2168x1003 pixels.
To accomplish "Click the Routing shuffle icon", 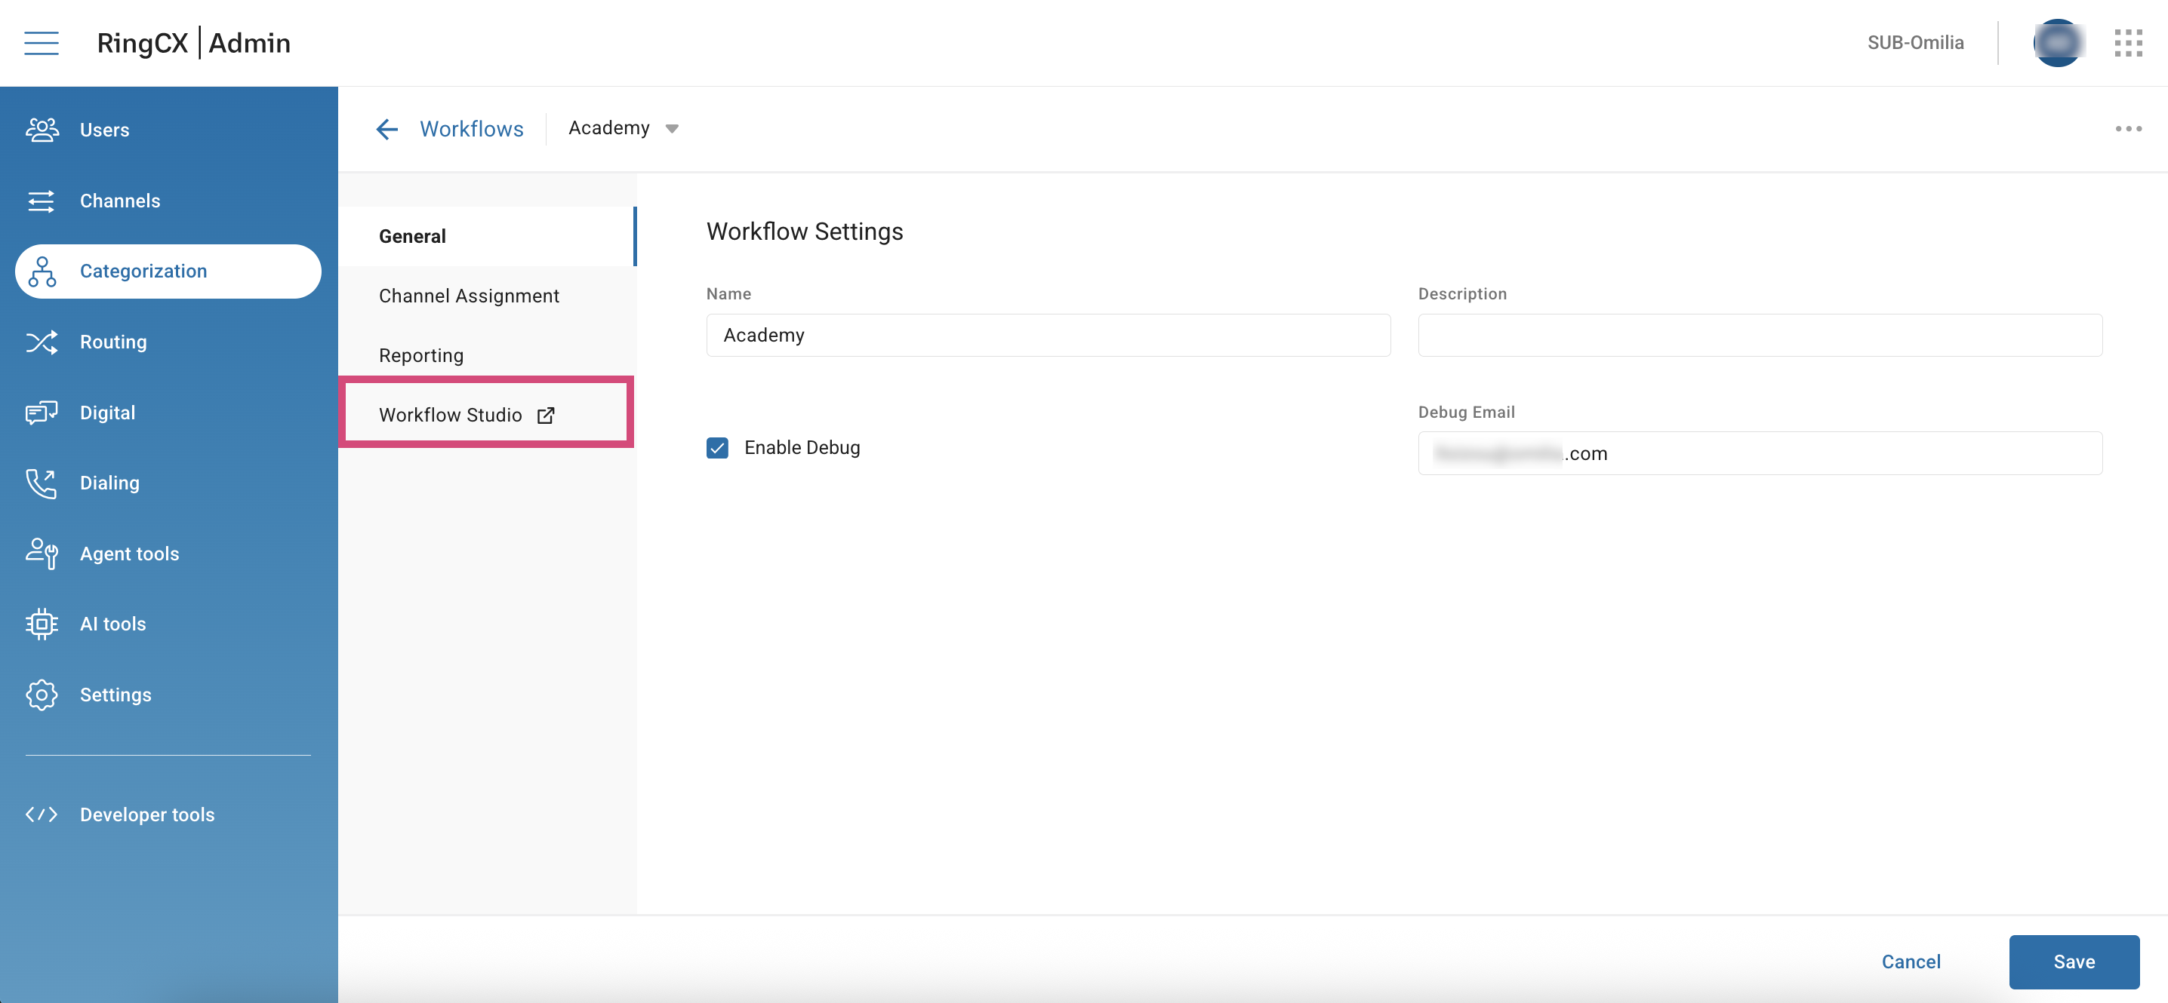I will 42,342.
